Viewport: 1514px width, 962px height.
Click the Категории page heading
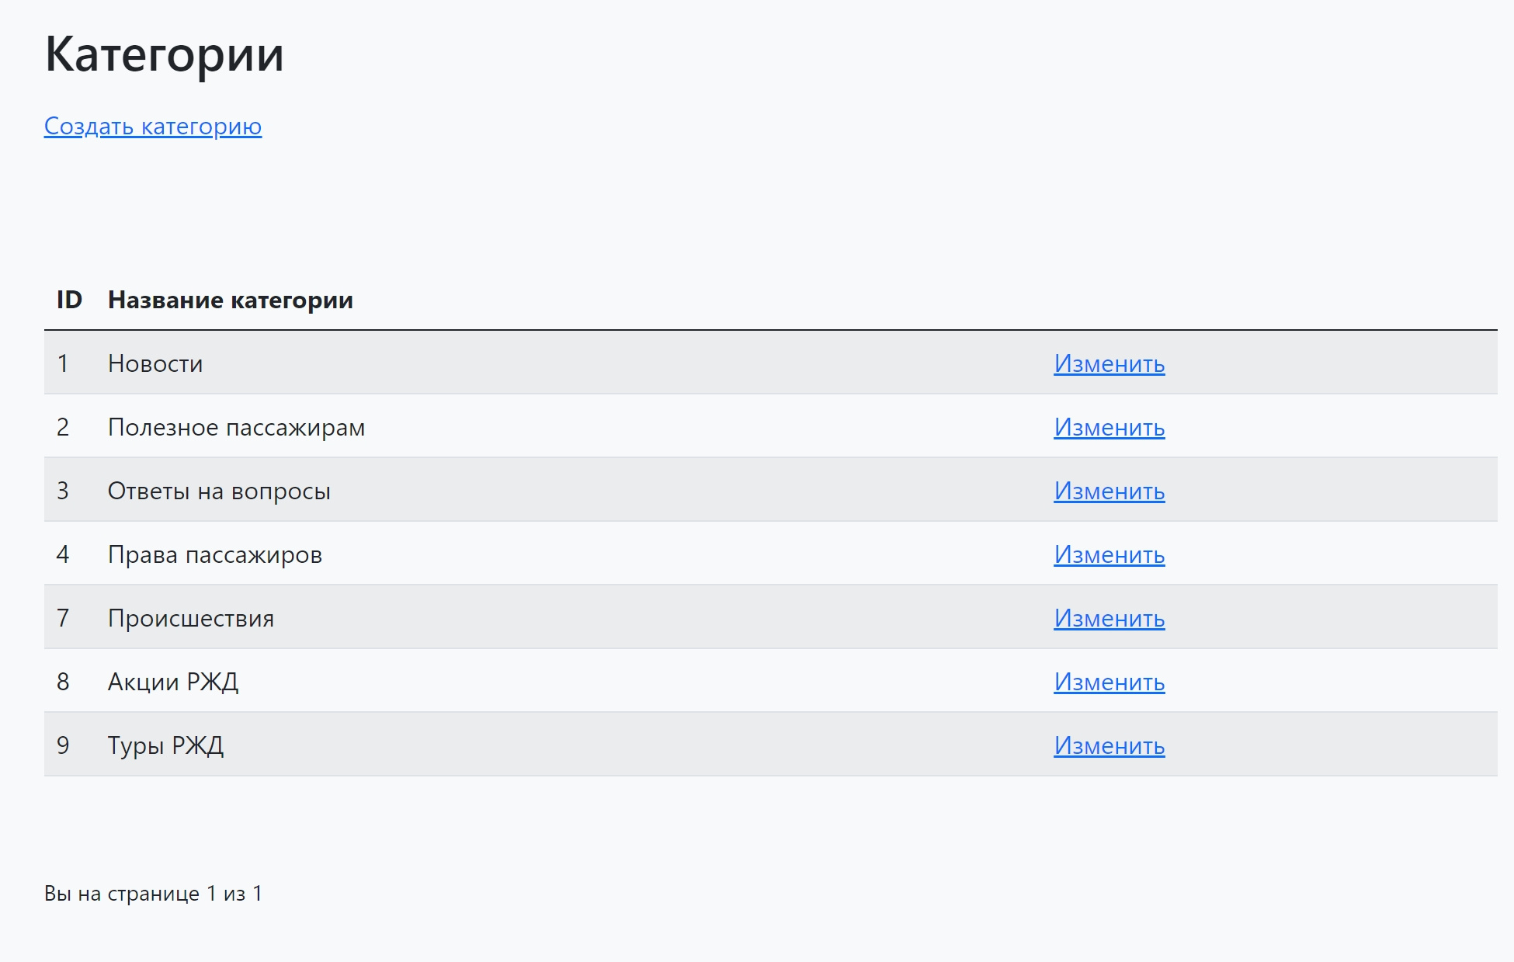[x=165, y=54]
